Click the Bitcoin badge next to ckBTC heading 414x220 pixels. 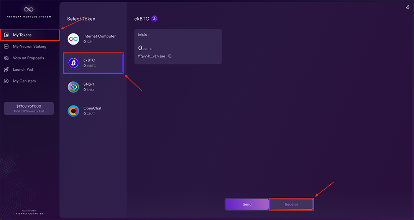[154, 19]
